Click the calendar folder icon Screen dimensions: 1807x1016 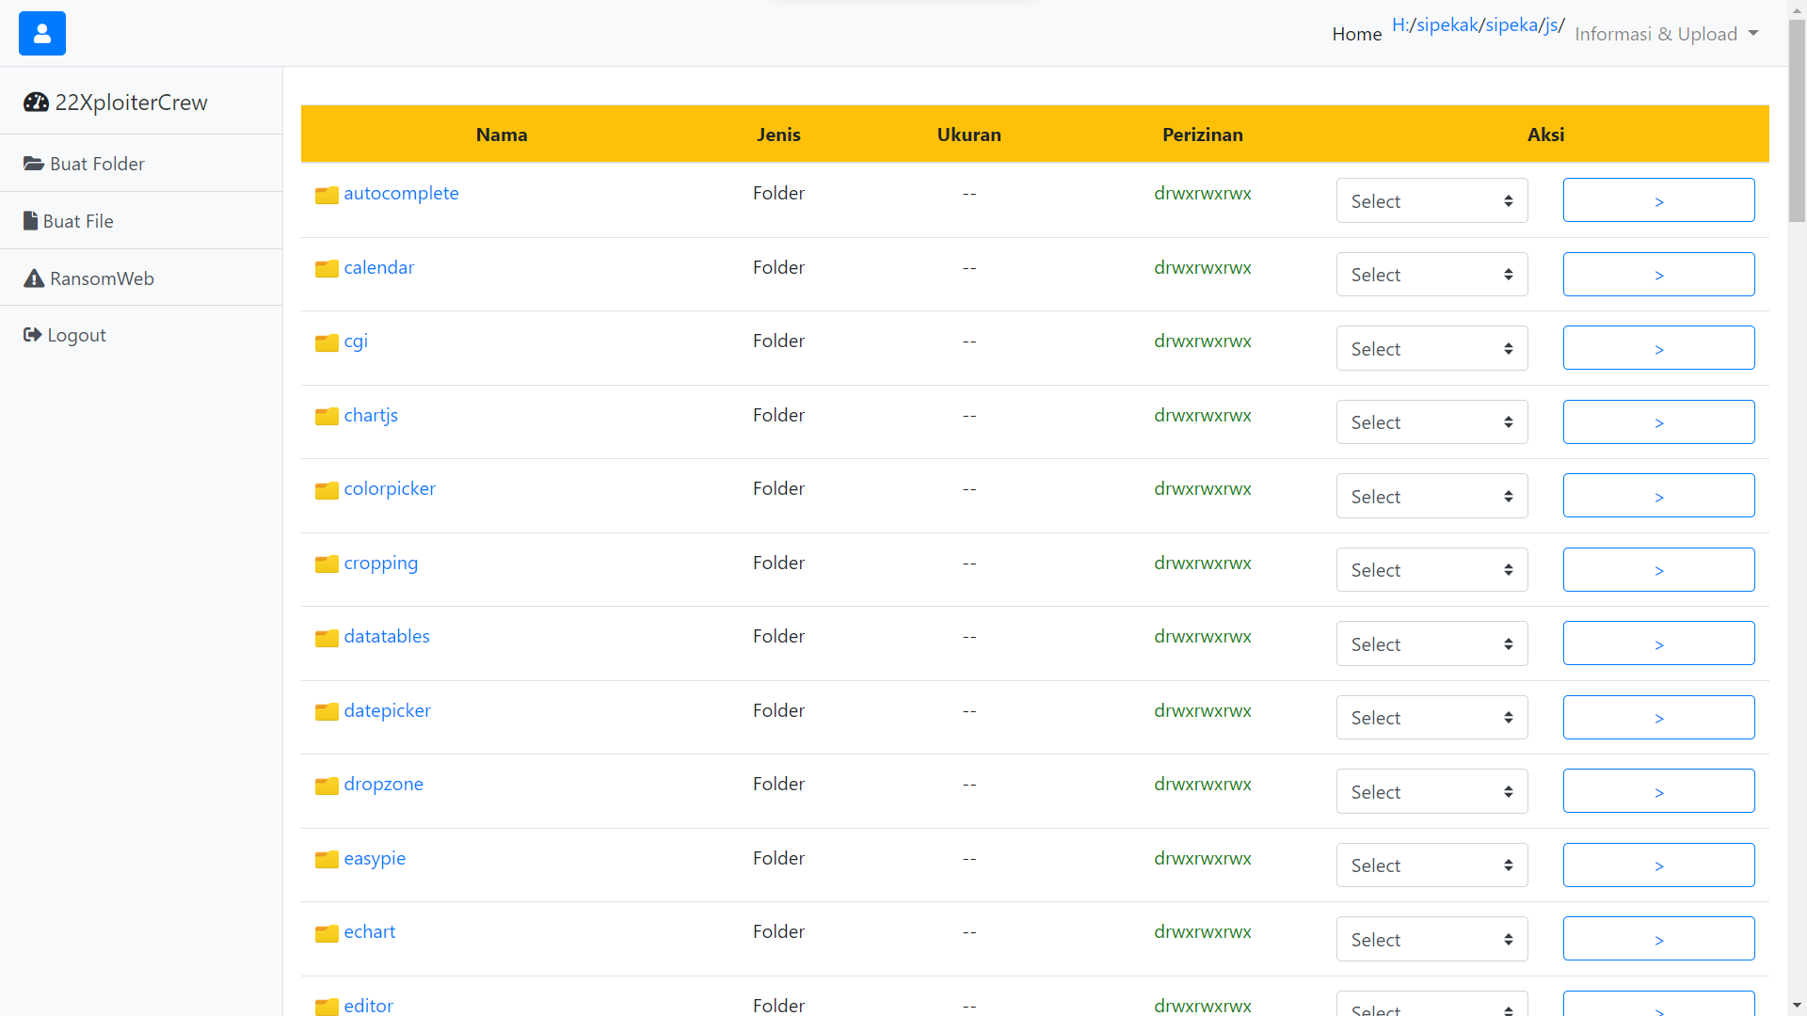click(327, 269)
